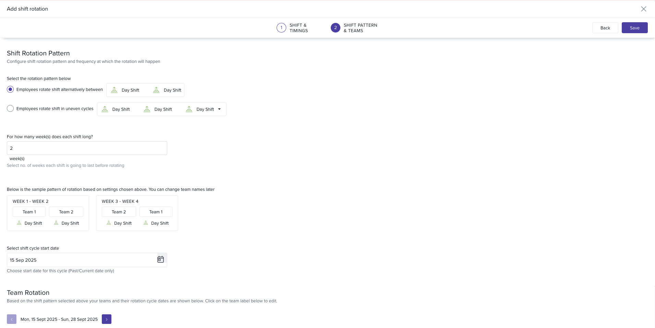Go to the previous rotation date range
The image size is (655, 328).
(x=12, y=319)
